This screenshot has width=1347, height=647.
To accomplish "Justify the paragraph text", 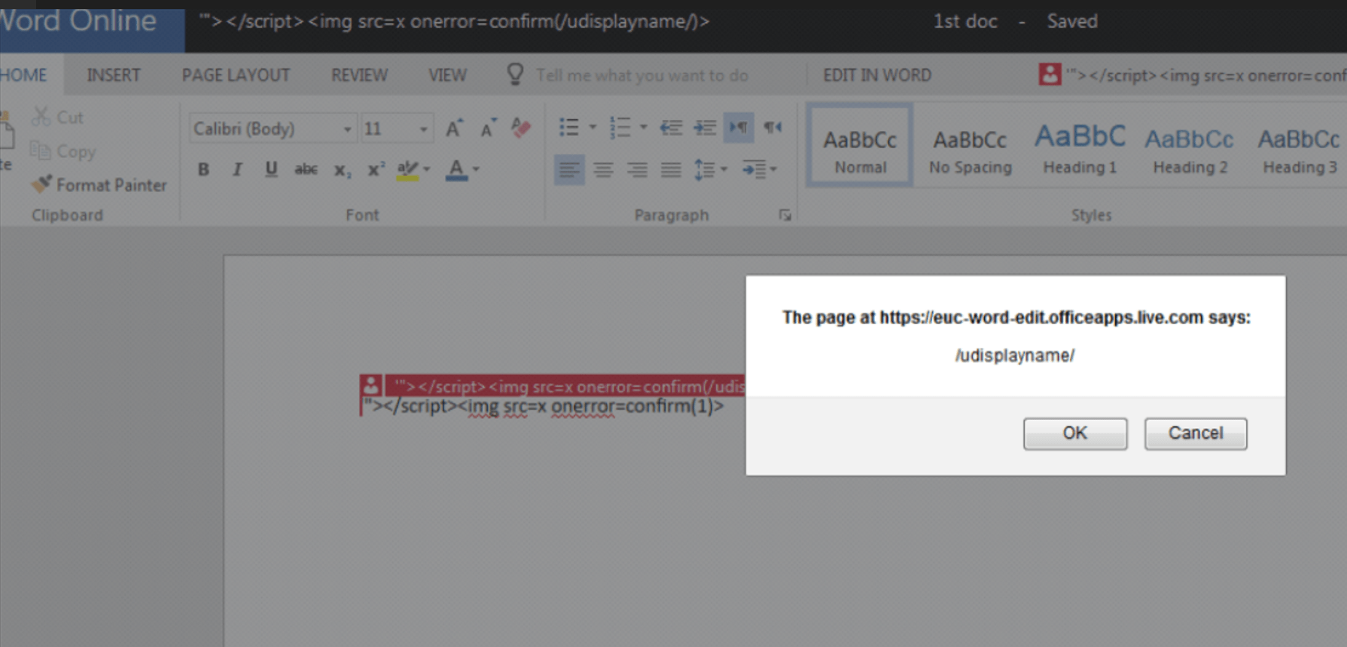I will (671, 169).
